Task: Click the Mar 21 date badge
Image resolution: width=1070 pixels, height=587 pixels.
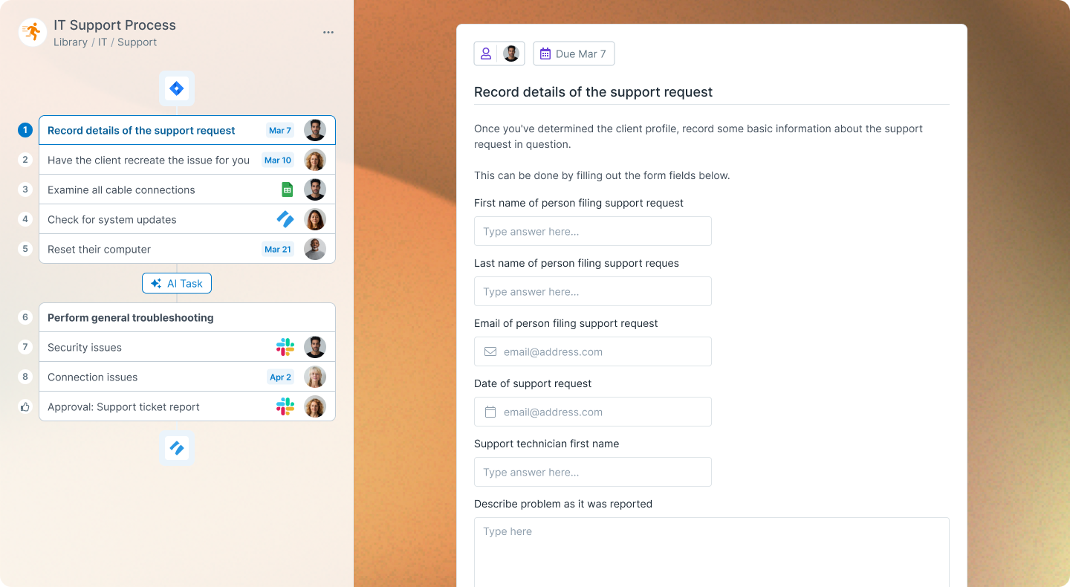Action: [x=278, y=249]
